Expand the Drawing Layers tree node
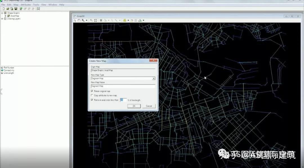304x168 pixels. point(2,19)
